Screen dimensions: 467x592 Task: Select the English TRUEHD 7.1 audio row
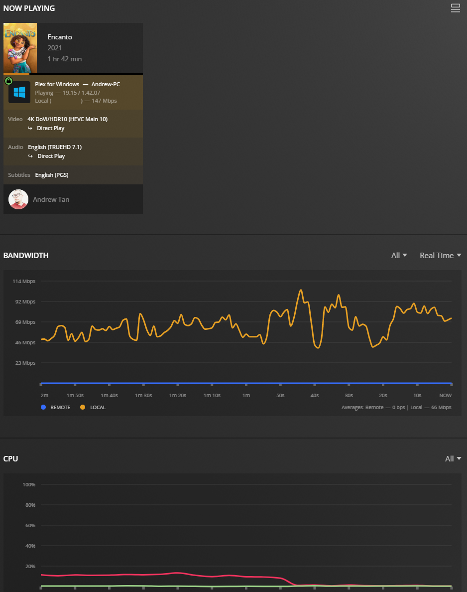(55, 147)
